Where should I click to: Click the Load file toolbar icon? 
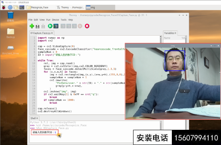[38, 26]
